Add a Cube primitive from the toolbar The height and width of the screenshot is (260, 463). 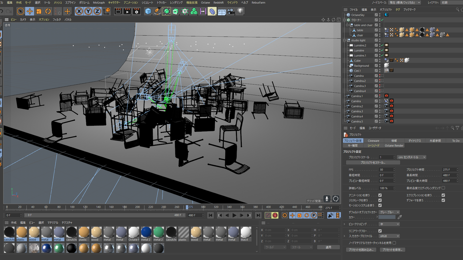coord(148,11)
